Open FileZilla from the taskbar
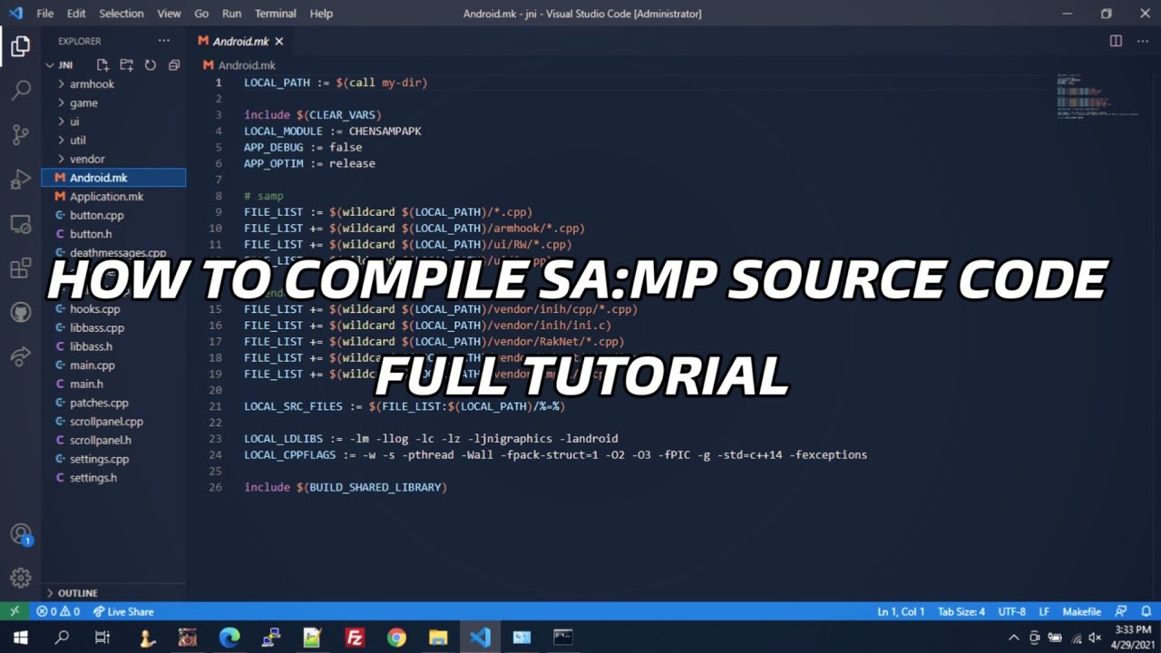The image size is (1161, 653). pyautogui.click(x=355, y=638)
